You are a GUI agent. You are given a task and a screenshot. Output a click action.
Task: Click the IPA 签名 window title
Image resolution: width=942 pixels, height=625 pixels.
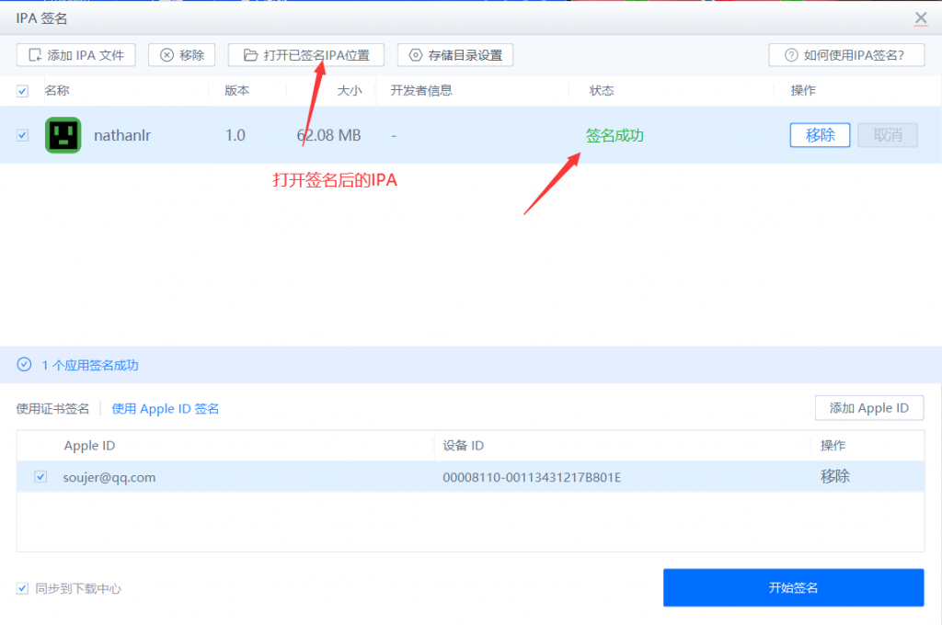click(41, 18)
